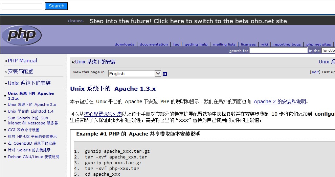
Task: Click the 'Step into the future' banner text
Action: coord(188,21)
